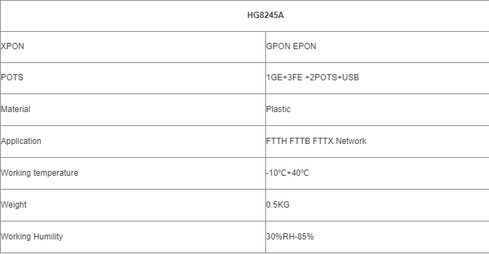Select the Working temperature label
The image size is (489, 254).
point(39,173)
